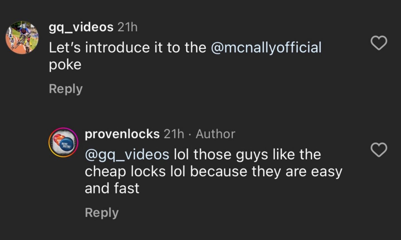Viewport: 401px width, 240px height.
Task: Follow the @mcnallyofficial mention link
Action: (x=266, y=47)
